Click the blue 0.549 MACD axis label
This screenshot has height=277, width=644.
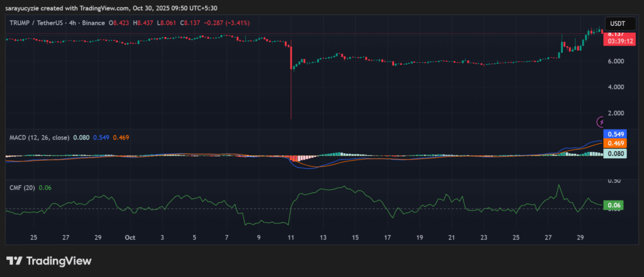coord(614,134)
